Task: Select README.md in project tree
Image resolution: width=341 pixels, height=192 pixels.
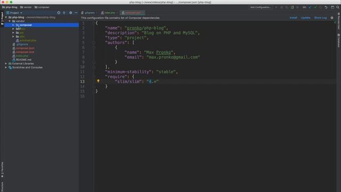Action: click(x=23, y=60)
